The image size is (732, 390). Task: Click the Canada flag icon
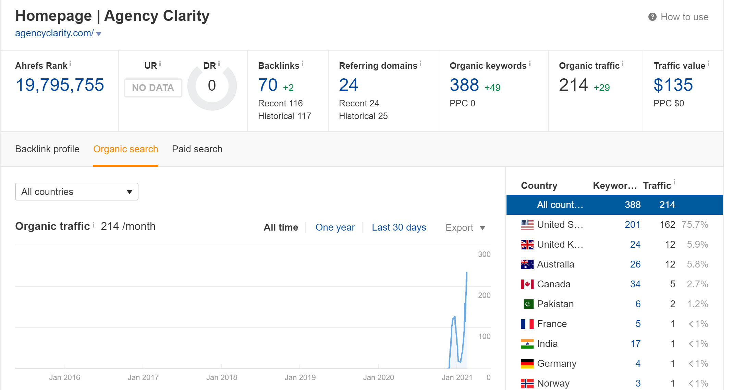[527, 284]
